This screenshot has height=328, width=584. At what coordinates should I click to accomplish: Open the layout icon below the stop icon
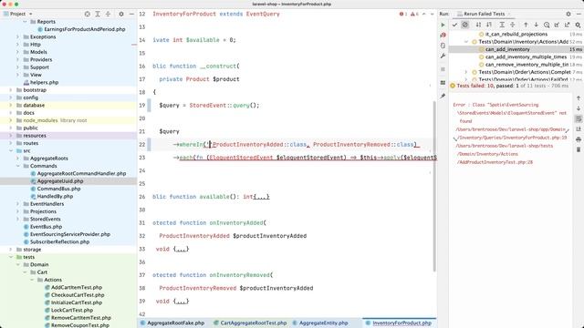pyautogui.click(x=443, y=83)
